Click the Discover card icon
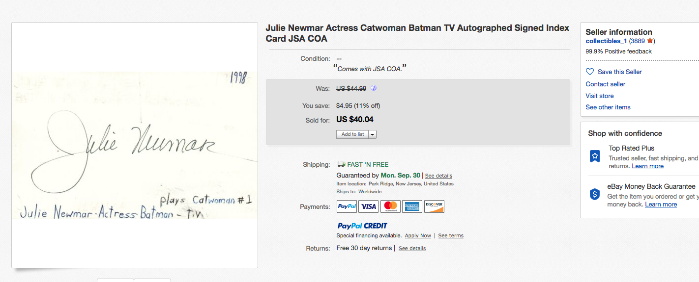The width and height of the screenshot is (699, 282). point(434,206)
